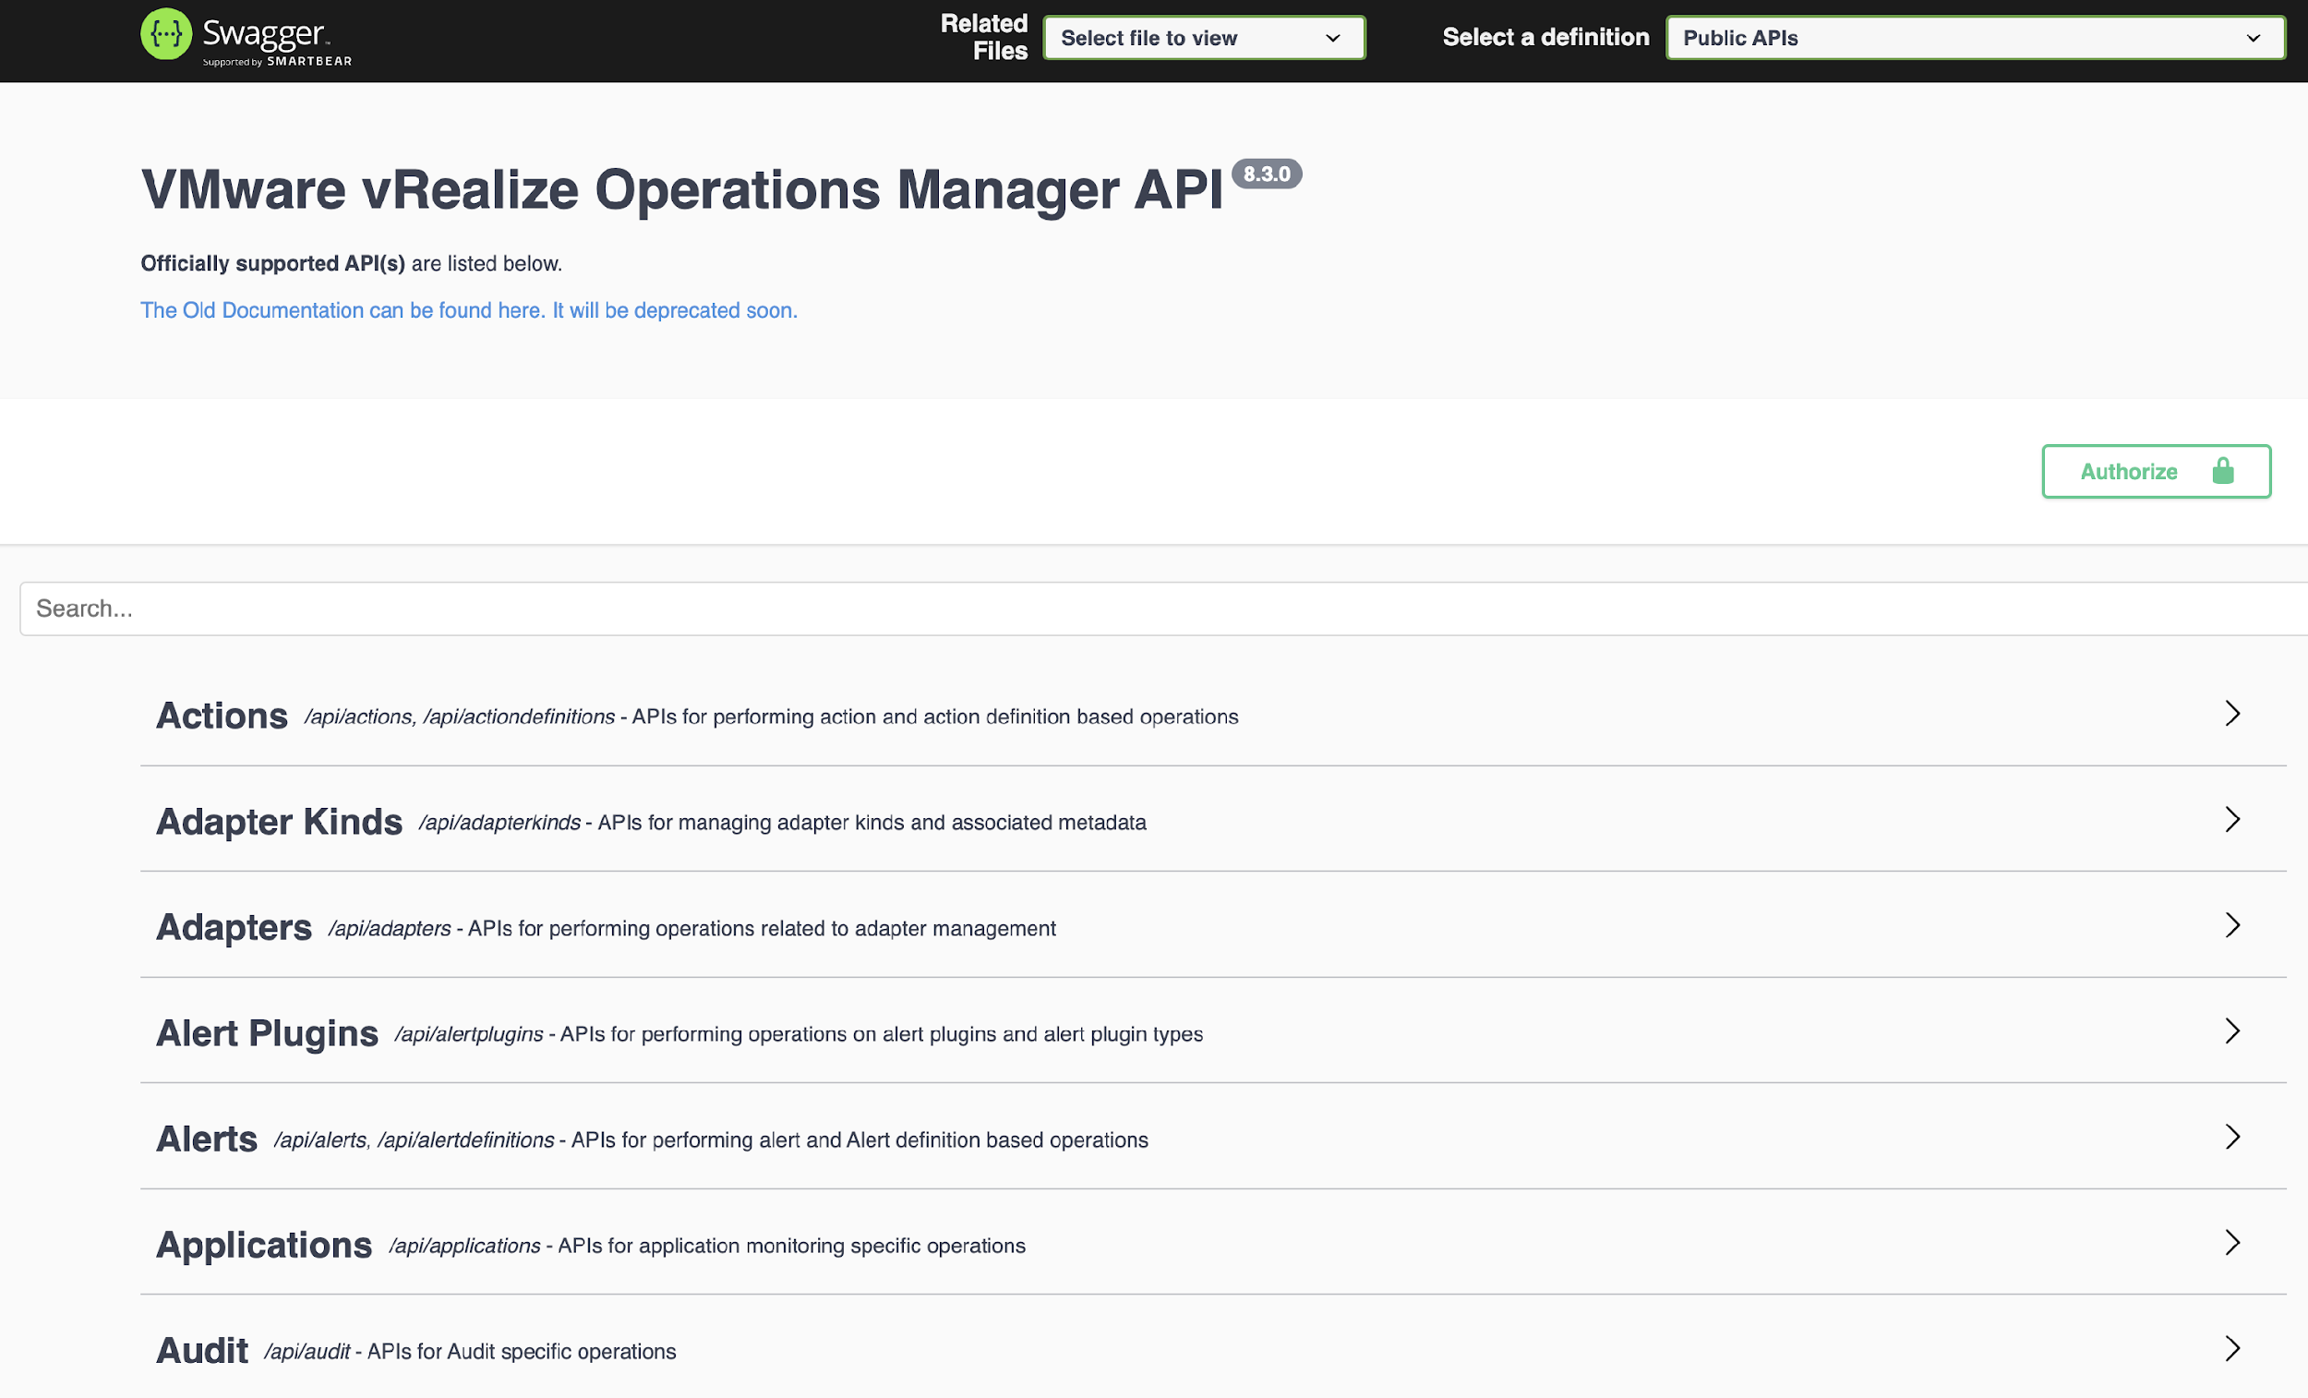The width and height of the screenshot is (2308, 1398).
Task: Open the Old Documentation link
Action: coord(468,310)
